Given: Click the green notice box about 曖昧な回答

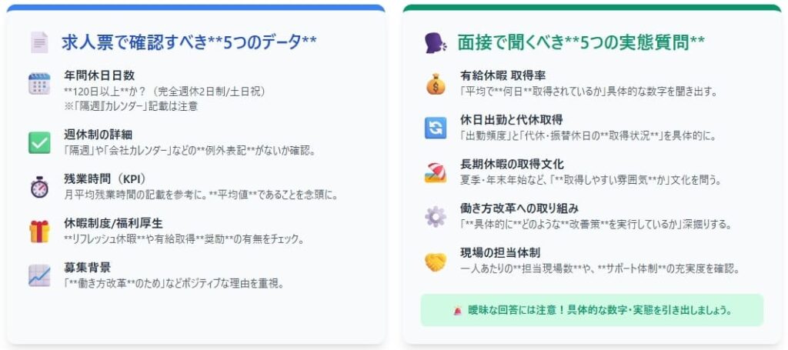Looking at the screenshot, I should point(592,310).
